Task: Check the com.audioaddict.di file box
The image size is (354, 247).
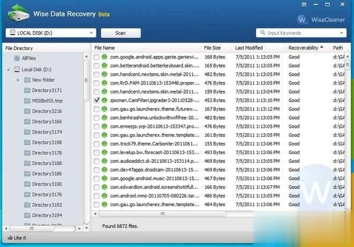Action: 97,161
